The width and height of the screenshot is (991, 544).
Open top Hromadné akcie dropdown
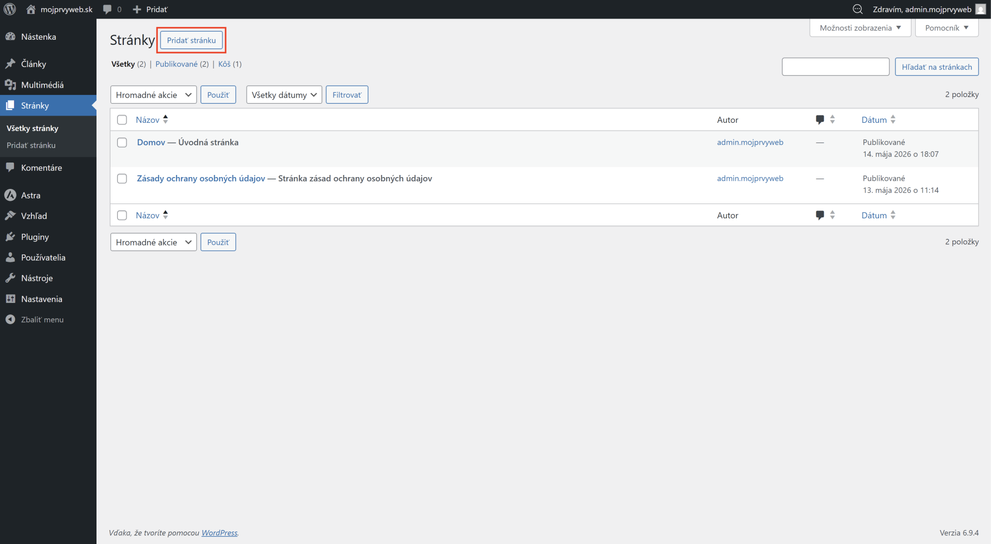(153, 95)
